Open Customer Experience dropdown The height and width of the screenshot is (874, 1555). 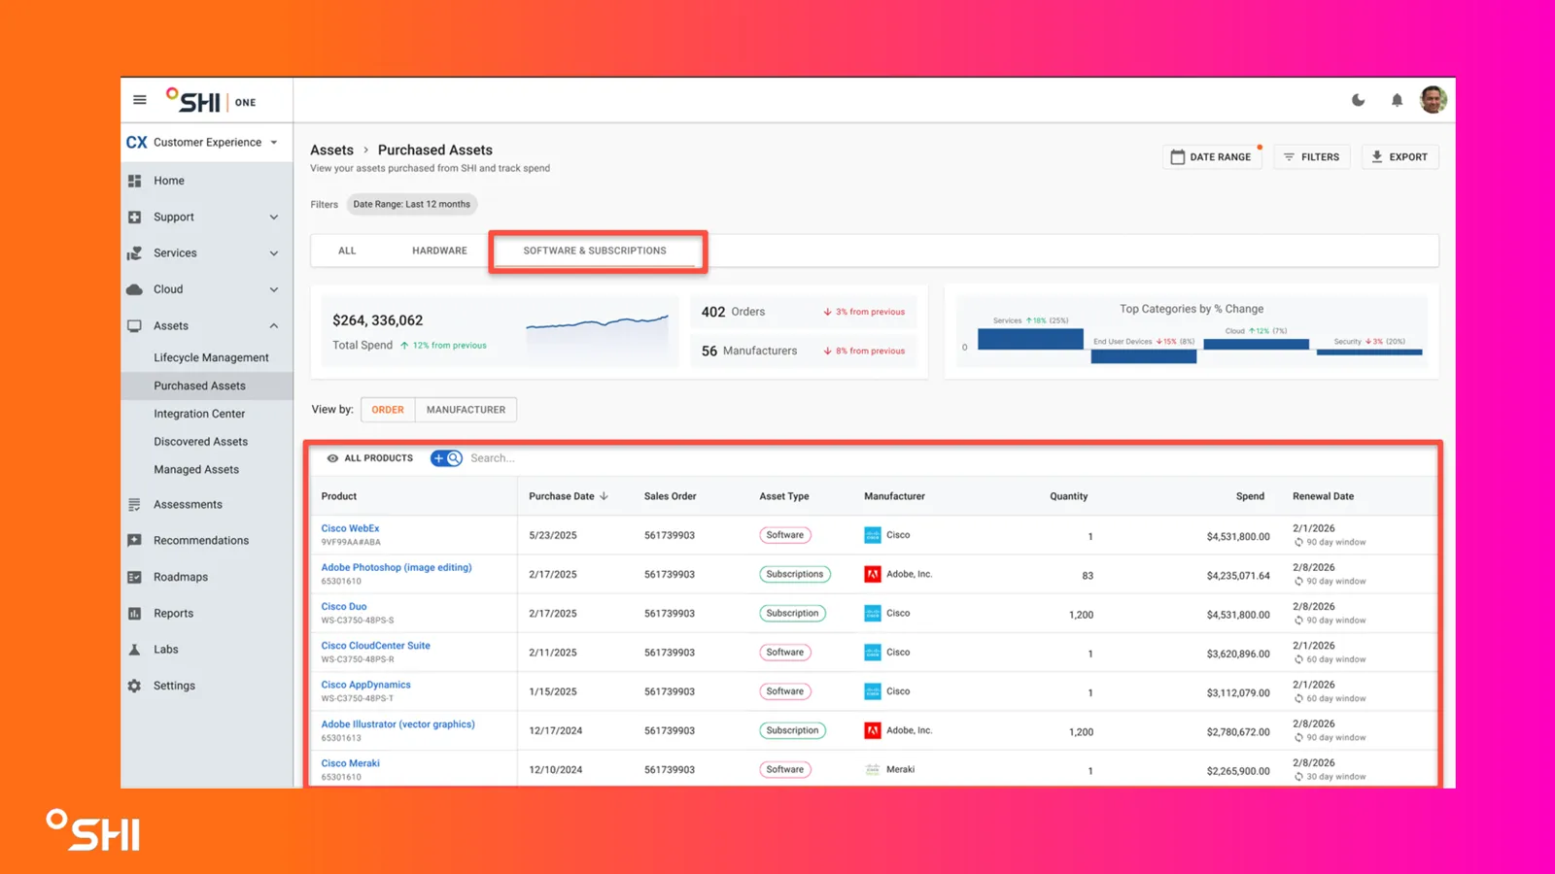pos(203,142)
